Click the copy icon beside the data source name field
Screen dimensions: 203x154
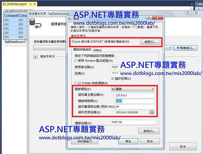click(152, 112)
